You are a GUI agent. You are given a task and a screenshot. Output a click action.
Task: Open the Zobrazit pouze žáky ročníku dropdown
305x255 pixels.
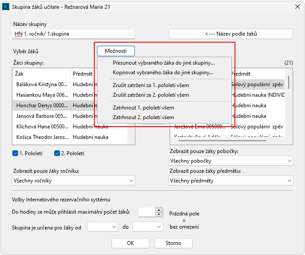point(73,180)
